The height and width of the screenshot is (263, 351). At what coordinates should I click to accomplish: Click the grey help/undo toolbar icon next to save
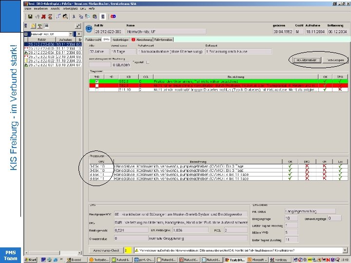[37, 17]
